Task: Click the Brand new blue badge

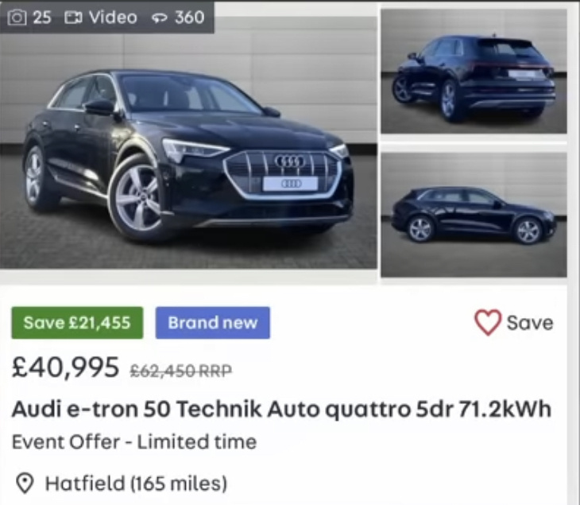Action: pyautogui.click(x=213, y=323)
